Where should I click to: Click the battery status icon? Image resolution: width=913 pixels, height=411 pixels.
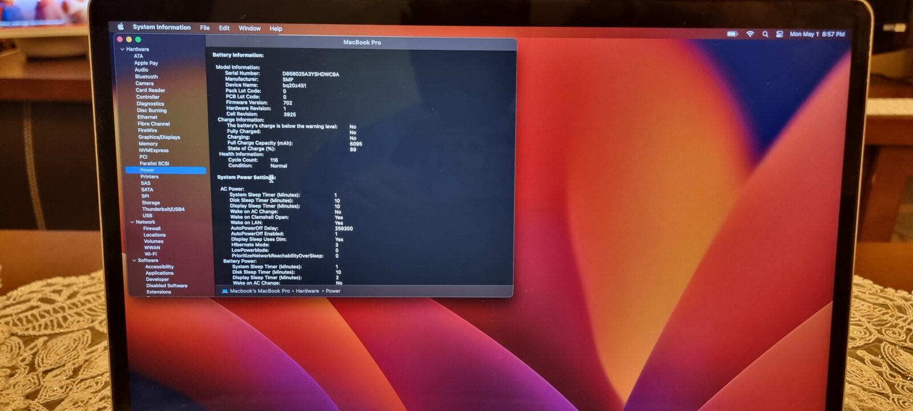[x=732, y=34]
